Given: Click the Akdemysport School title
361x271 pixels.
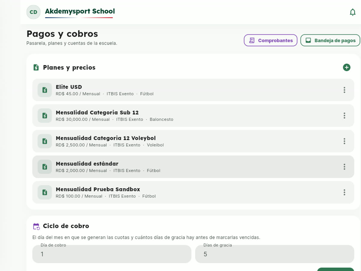Looking at the screenshot, I should [x=80, y=11].
